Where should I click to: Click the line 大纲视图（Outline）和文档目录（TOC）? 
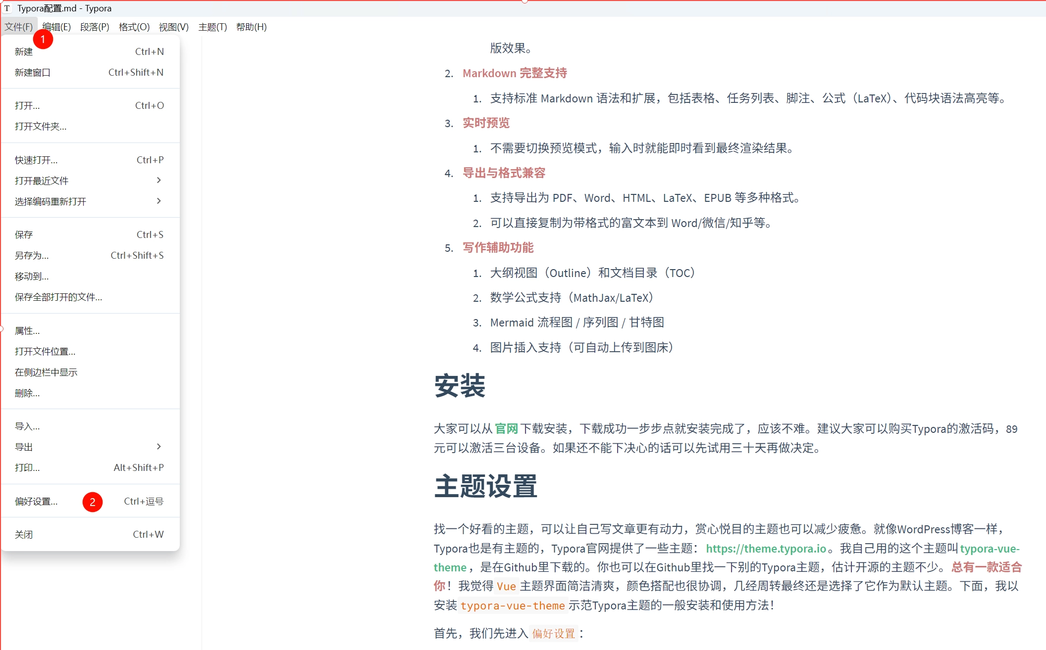click(x=593, y=273)
